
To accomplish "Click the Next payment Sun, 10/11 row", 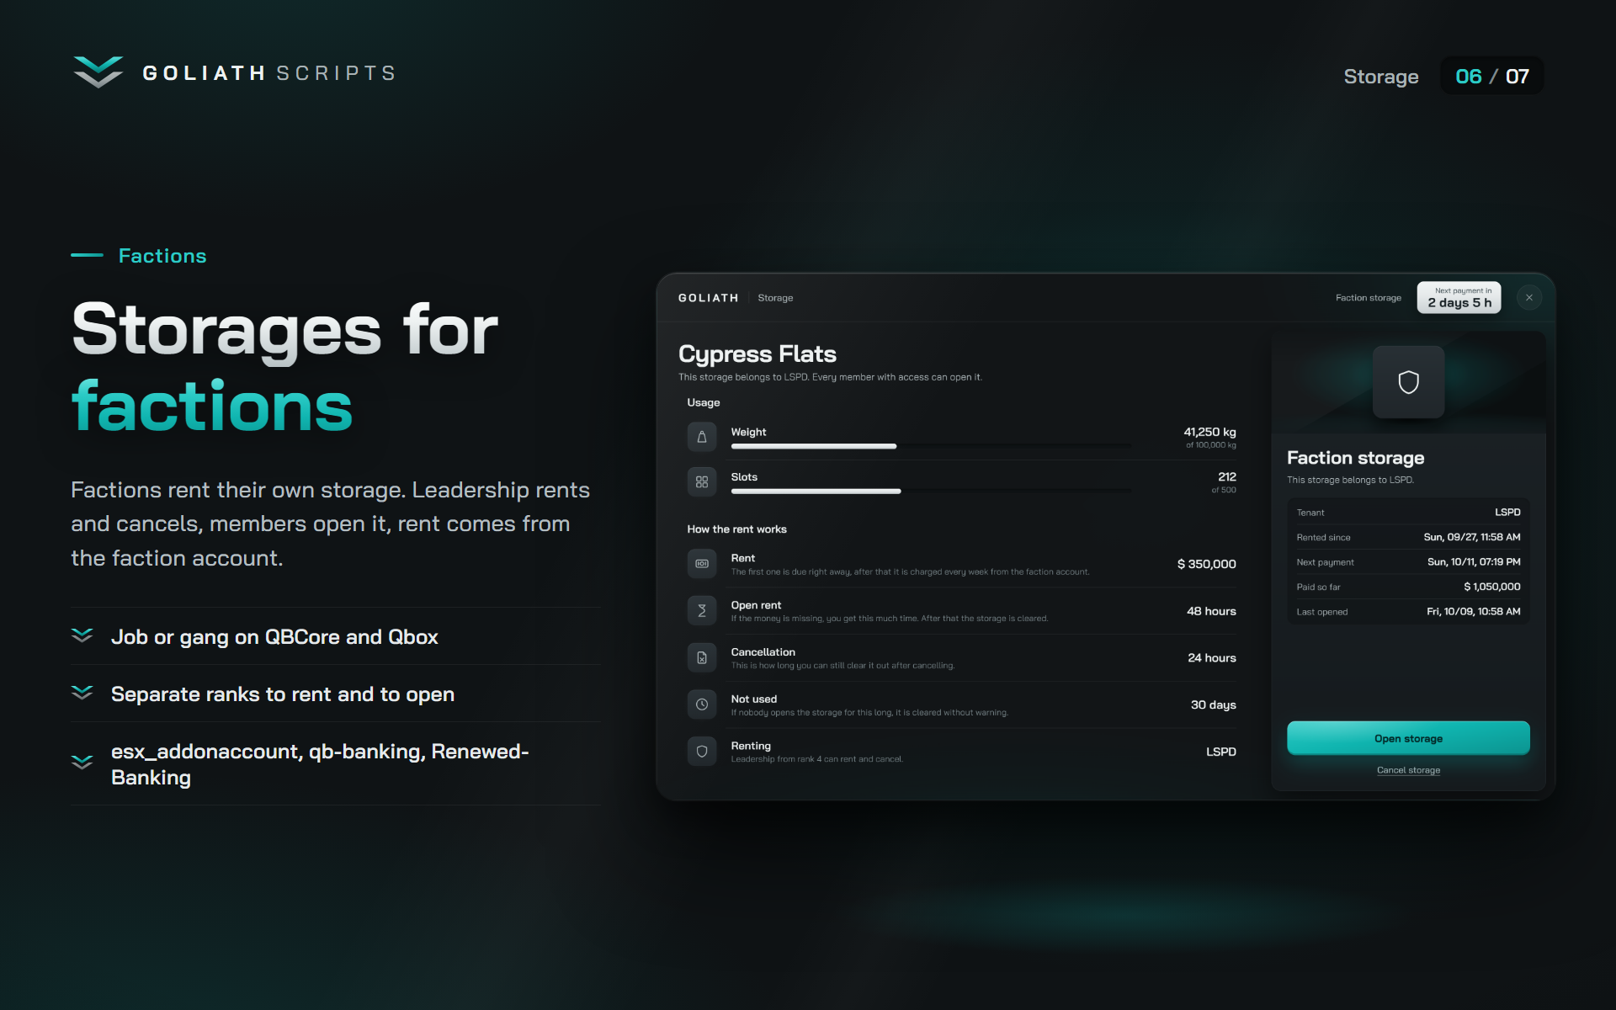I will (x=1408, y=561).
